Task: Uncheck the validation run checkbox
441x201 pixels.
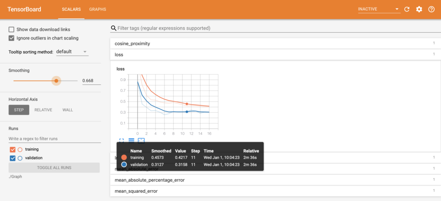Action: [x=12, y=158]
